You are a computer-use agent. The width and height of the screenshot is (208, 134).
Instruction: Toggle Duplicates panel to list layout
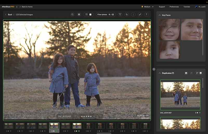click(200, 73)
